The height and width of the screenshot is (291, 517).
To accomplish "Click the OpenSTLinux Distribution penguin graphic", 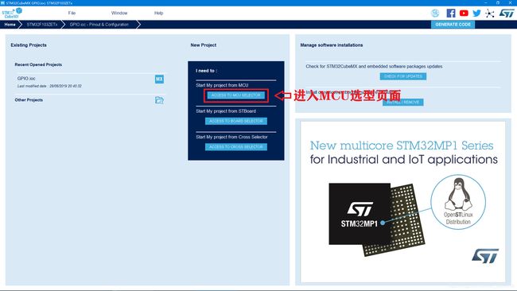I will click(x=458, y=202).
